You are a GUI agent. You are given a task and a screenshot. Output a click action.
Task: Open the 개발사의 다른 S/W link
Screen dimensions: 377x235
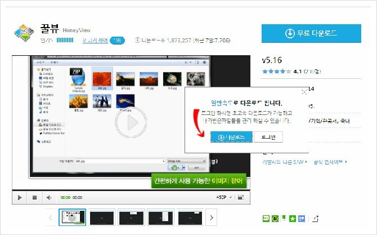tap(285, 162)
